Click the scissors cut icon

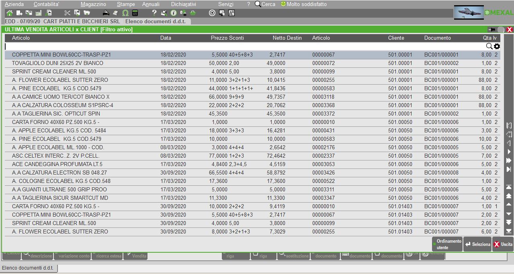pyautogui.click(x=67, y=13)
